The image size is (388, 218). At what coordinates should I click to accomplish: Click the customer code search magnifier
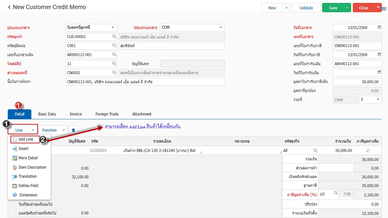114,37
